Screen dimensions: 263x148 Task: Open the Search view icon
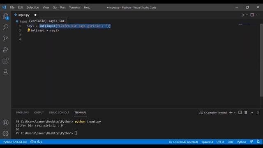[5, 27]
